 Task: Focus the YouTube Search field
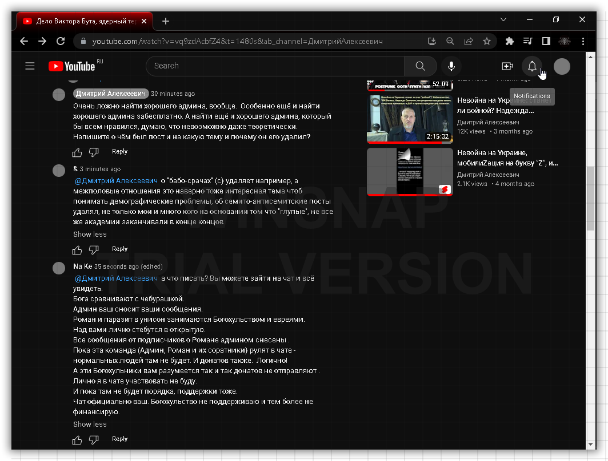275,66
